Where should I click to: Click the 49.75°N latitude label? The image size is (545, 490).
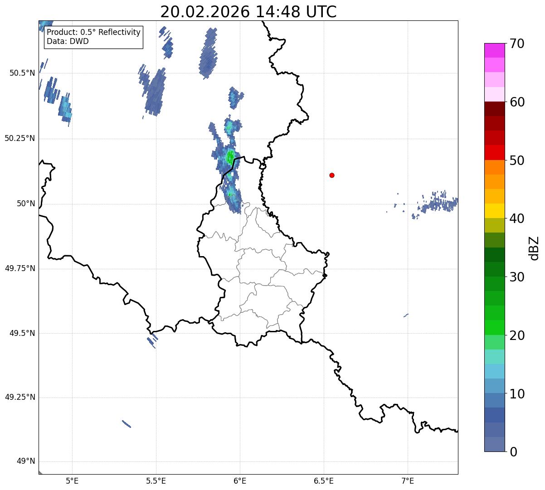pyautogui.click(x=20, y=268)
